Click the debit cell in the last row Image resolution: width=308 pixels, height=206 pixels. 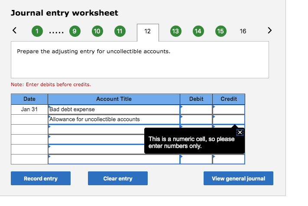(196, 159)
